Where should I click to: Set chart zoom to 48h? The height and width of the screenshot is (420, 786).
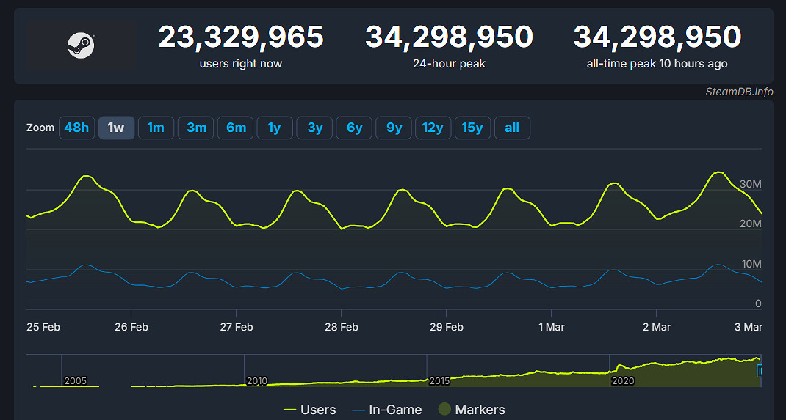[x=76, y=128]
